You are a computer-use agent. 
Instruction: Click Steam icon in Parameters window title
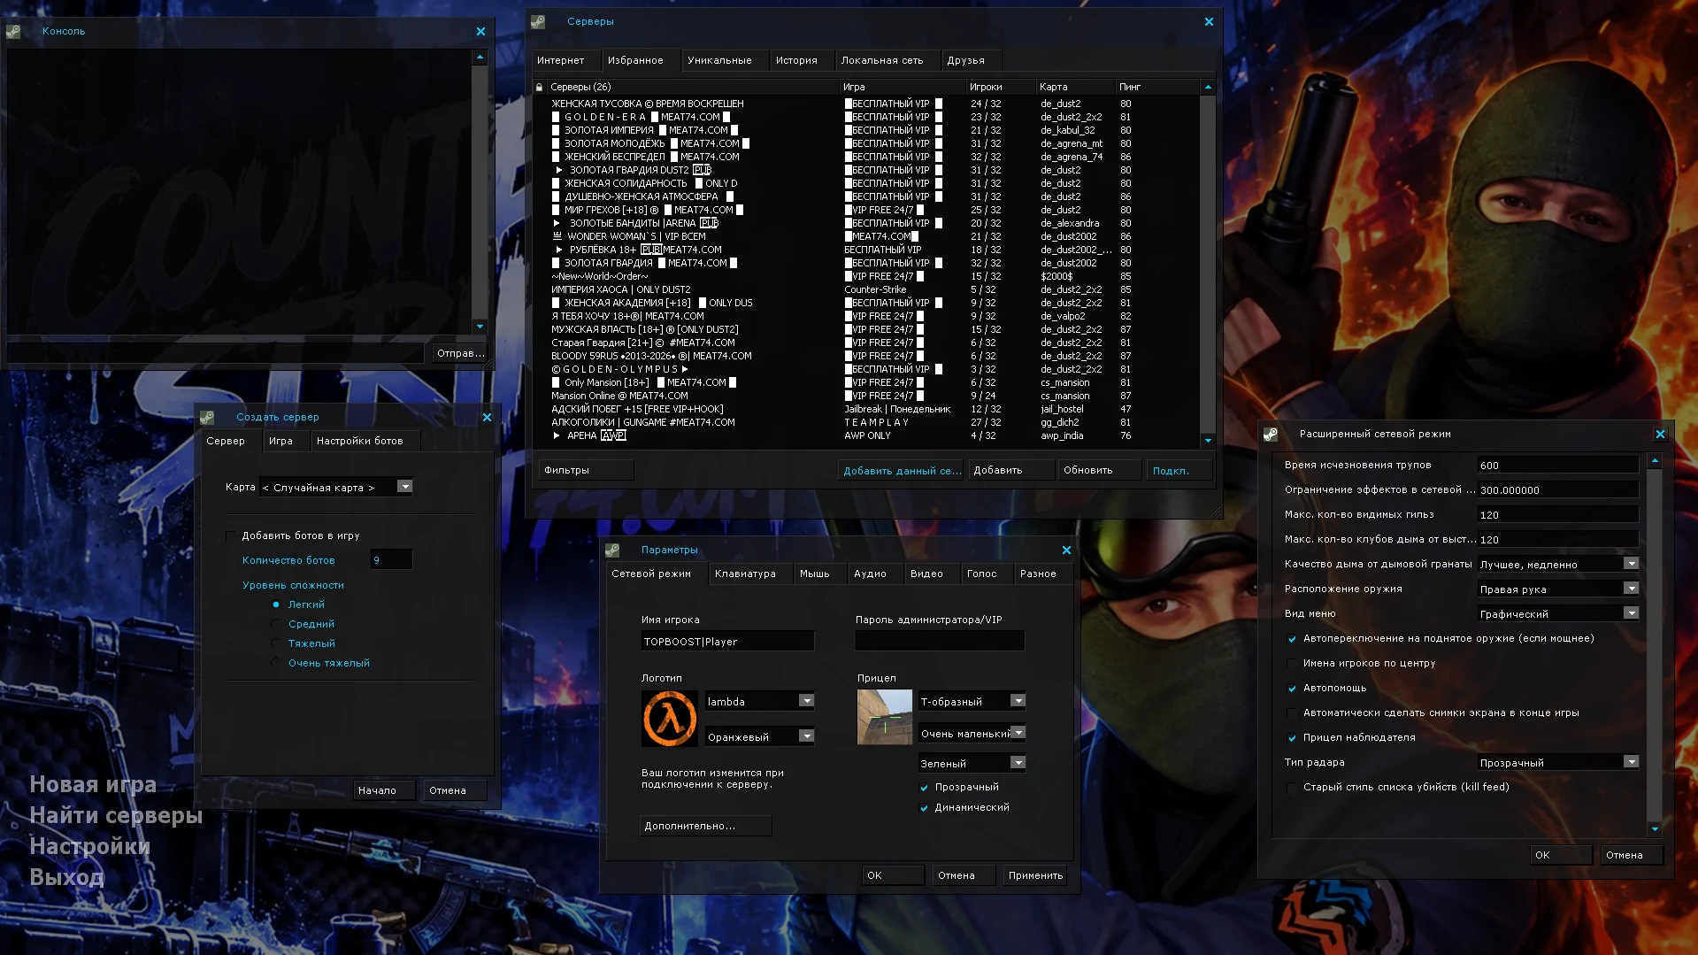click(x=612, y=550)
